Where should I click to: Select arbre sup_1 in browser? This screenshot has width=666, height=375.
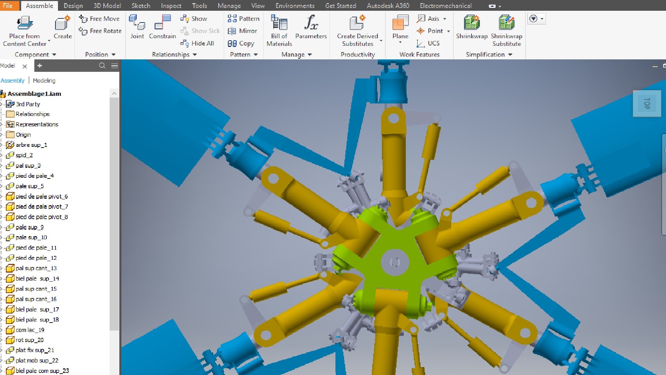pos(31,145)
